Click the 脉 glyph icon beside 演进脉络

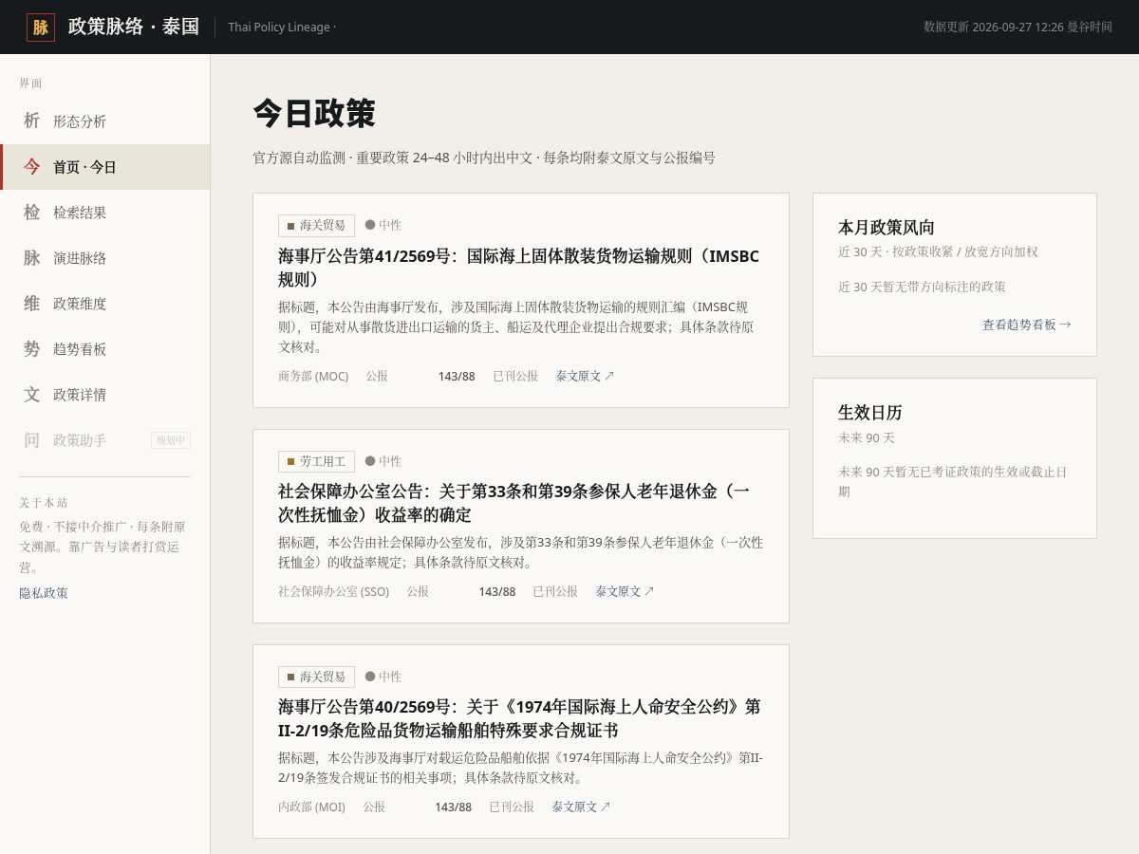(x=32, y=257)
